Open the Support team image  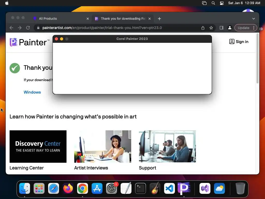click(x=167, y=146)
